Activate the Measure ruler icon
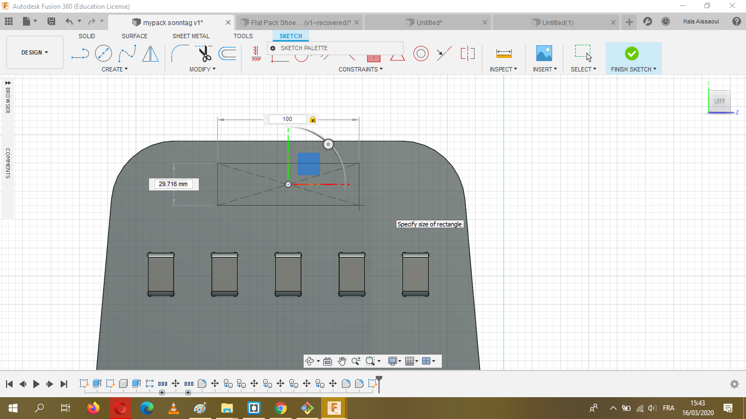The height and width of the screenshot is (419, 746). (504, 53)
